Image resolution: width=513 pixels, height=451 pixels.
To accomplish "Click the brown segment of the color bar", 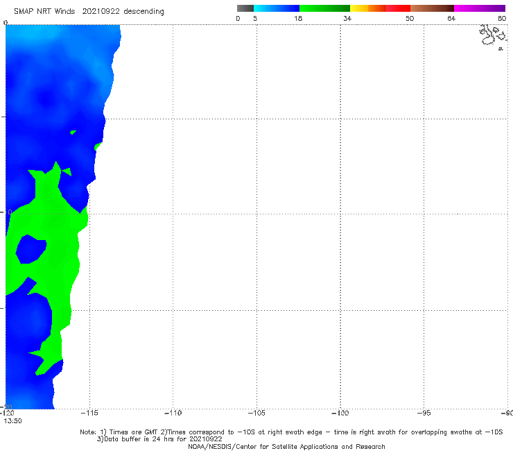I will tap(432, 8).
